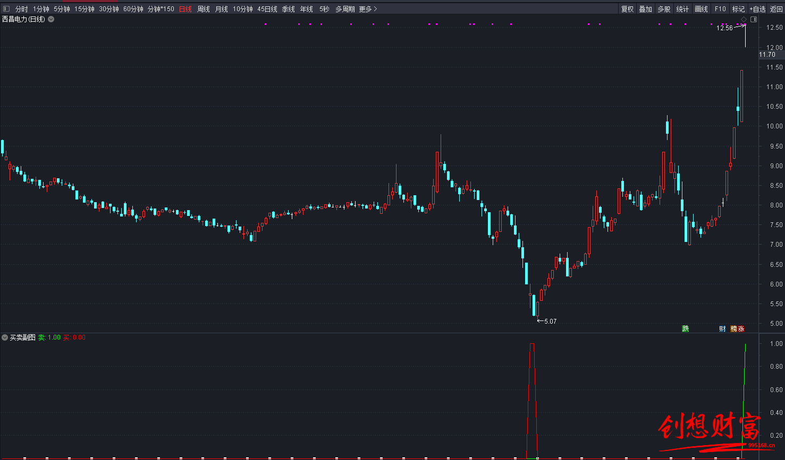
Task: Select the 30分钟 period tab
Action: pyautogui.click(x=109, y=9)
